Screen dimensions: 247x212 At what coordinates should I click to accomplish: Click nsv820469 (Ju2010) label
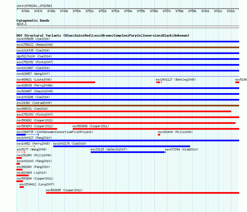click(x=32, y=173)
